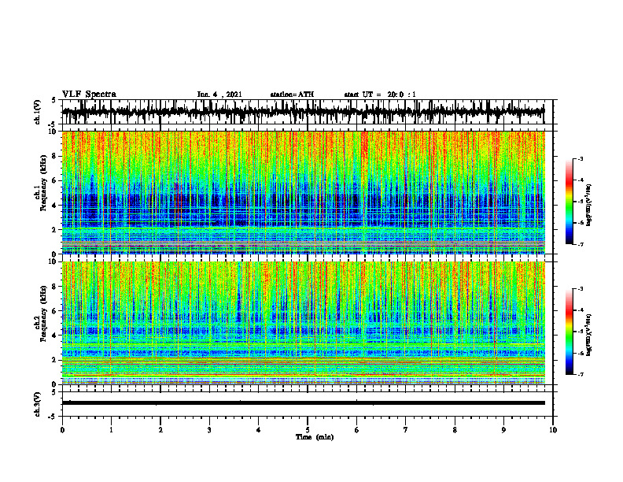Click the 6 kHz tick label on ch.2 axis
This screenshot has height=482, width=623.
tap(55, 311)
